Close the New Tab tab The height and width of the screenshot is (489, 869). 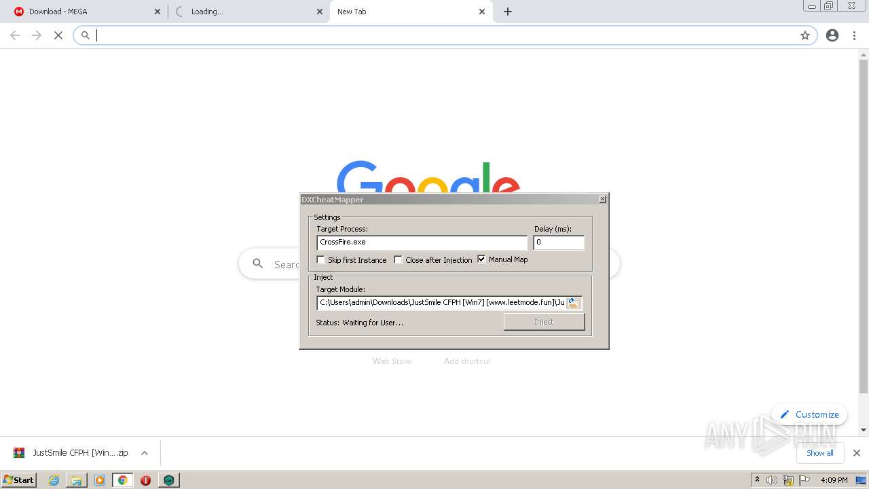click(x=482, y=12)
